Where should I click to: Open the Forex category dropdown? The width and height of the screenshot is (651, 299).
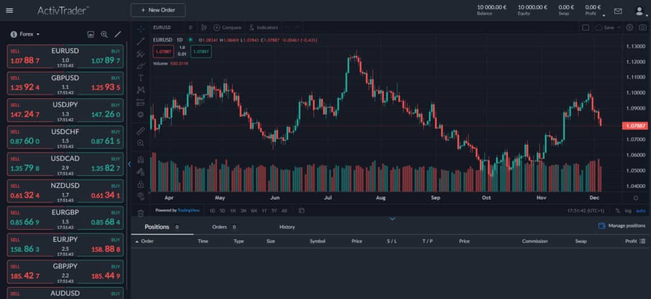(x=25, y=34)
